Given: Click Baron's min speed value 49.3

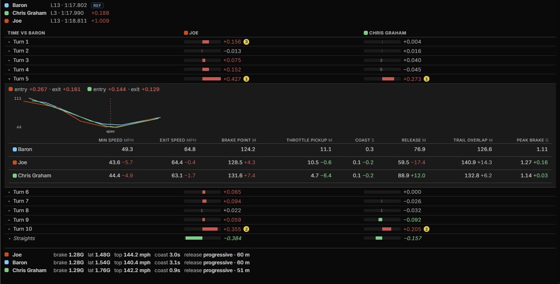Looking at the screenshot, I should pyautogui.click(x=127, y=149).
